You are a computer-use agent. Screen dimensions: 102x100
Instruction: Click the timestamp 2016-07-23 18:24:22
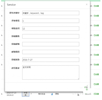pos(11,94)
